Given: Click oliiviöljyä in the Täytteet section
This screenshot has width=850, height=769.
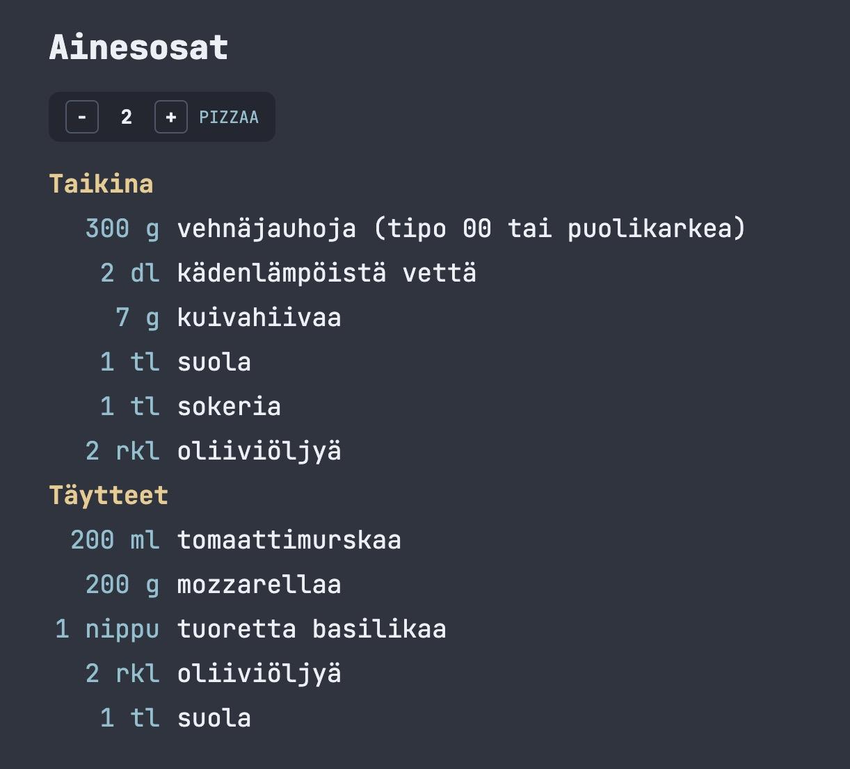Looking at the screenshot, I should 259,674.
